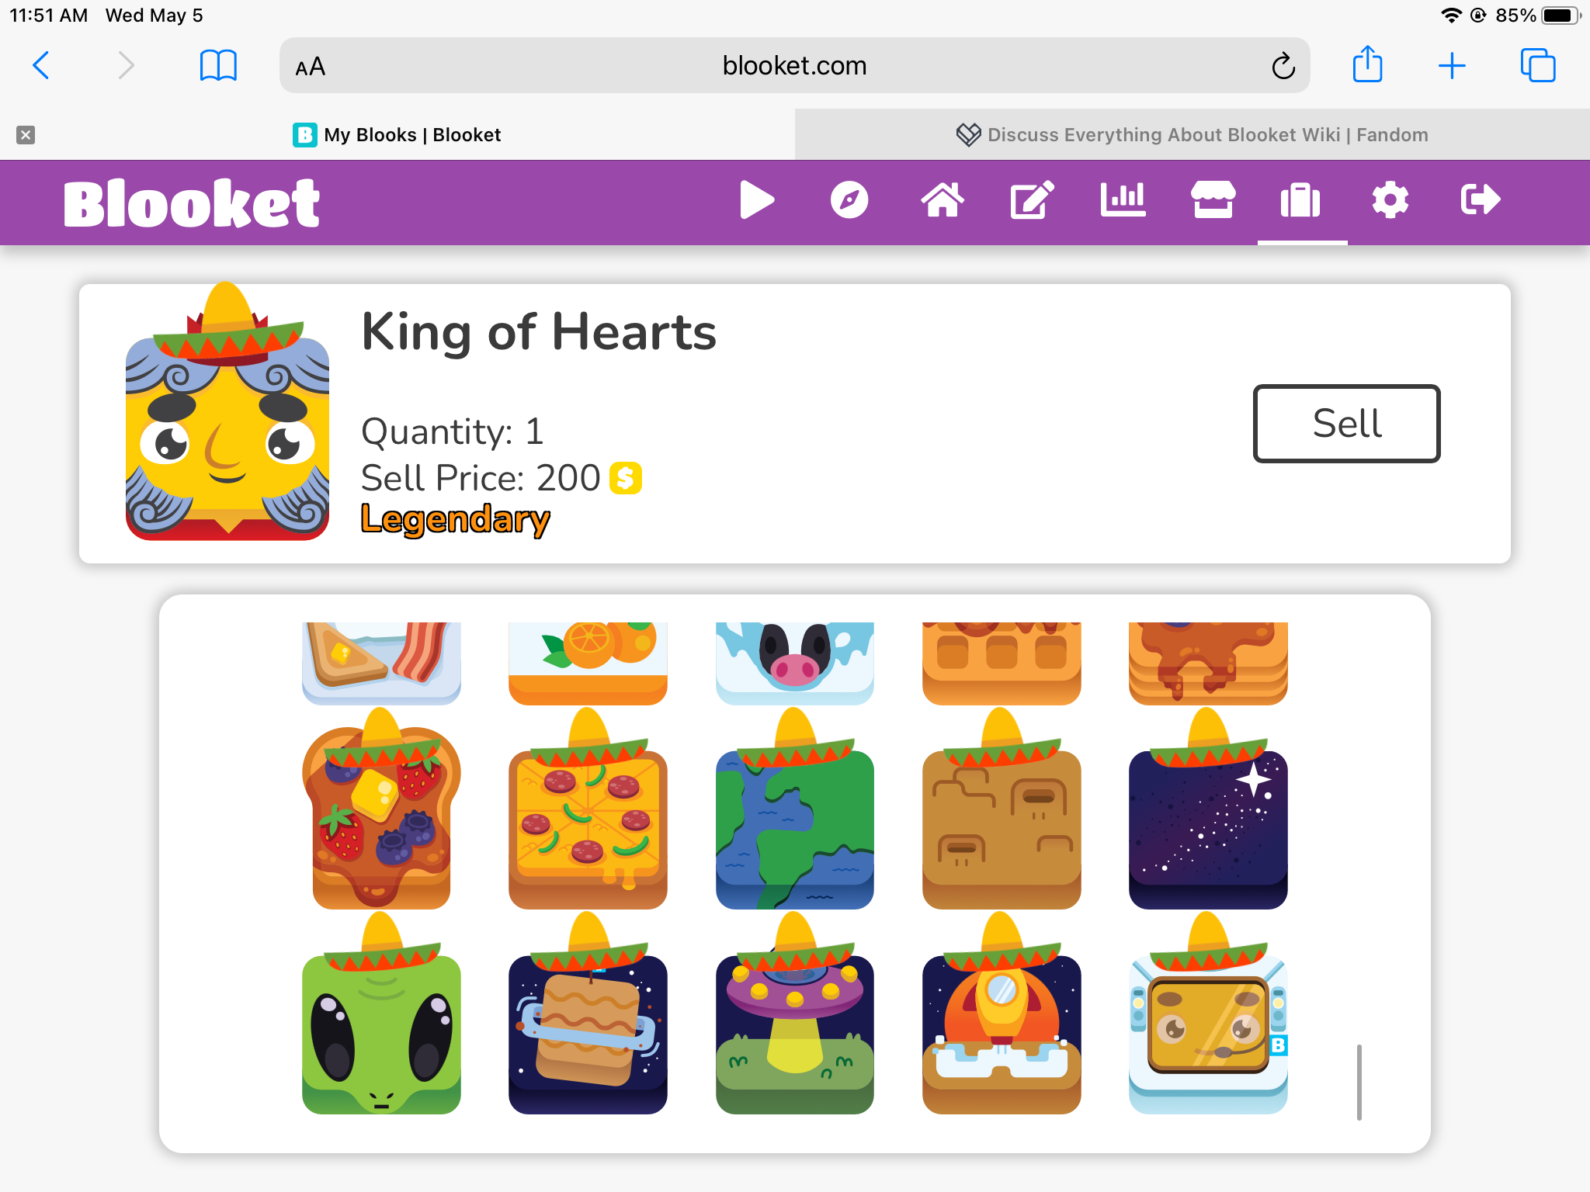Open the Discover compass icon
This screenshot has width=1590, height=1192.
pyautogui.click(x=849, y=200)
